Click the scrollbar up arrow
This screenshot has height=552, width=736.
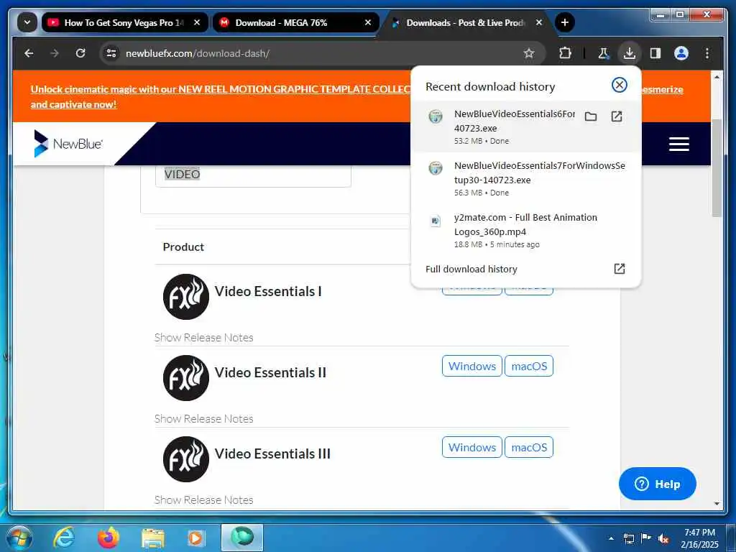point(717,76)
